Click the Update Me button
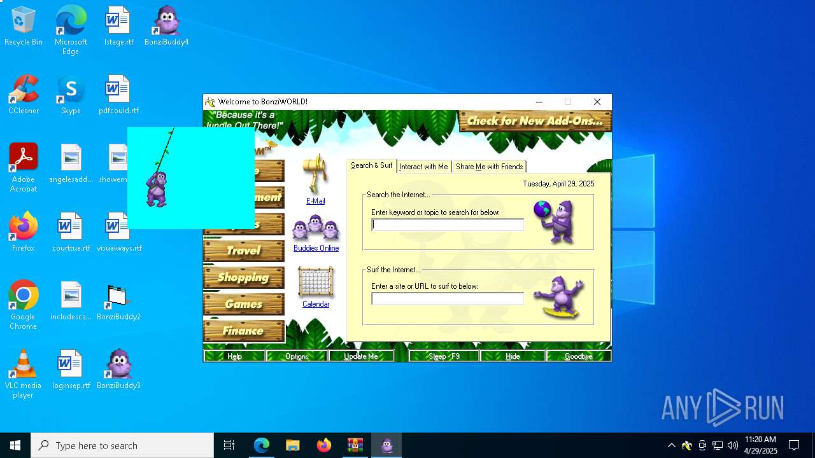Viewport: 815px width, 458px height. [x=361, y=356]
